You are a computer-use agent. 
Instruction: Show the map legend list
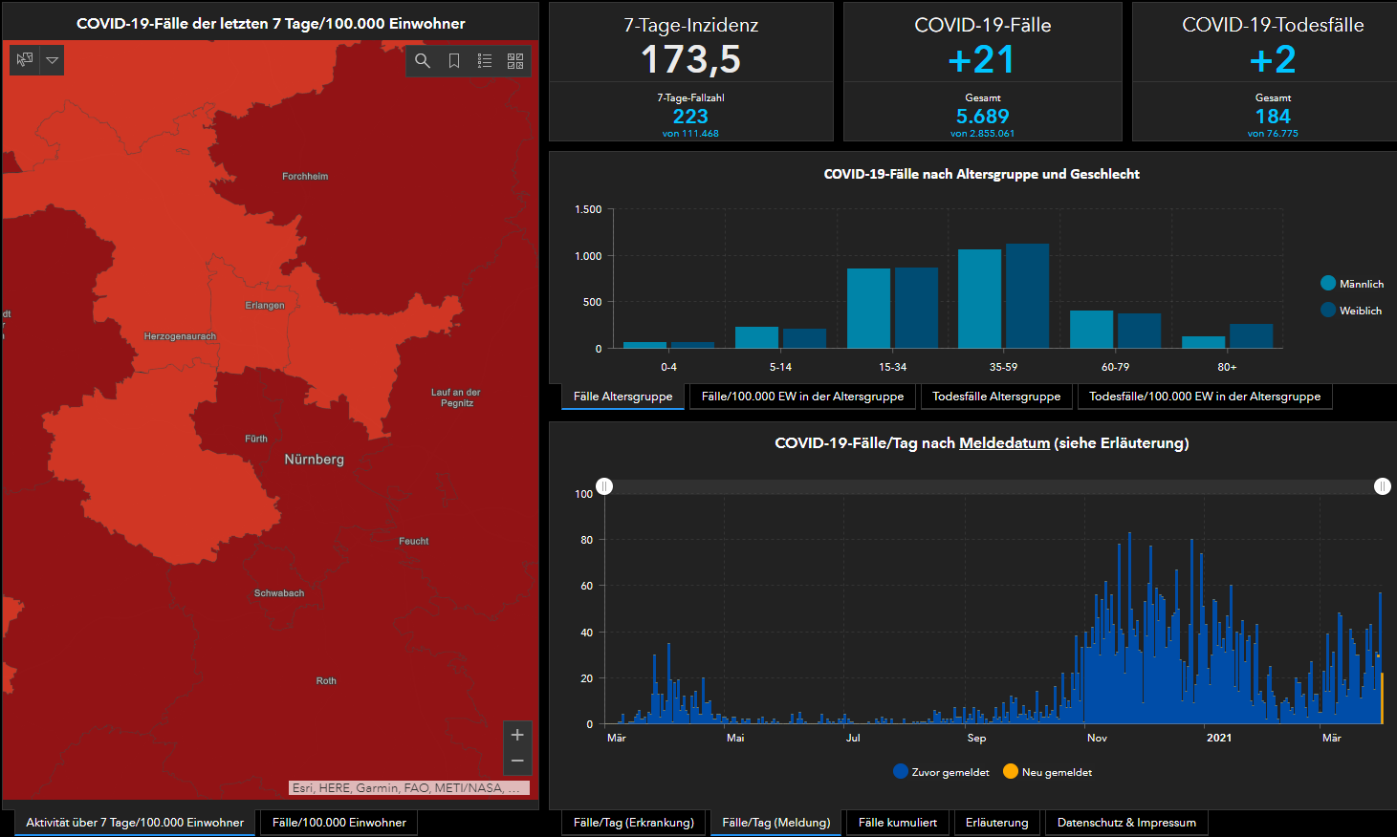(x=485, y=61)
